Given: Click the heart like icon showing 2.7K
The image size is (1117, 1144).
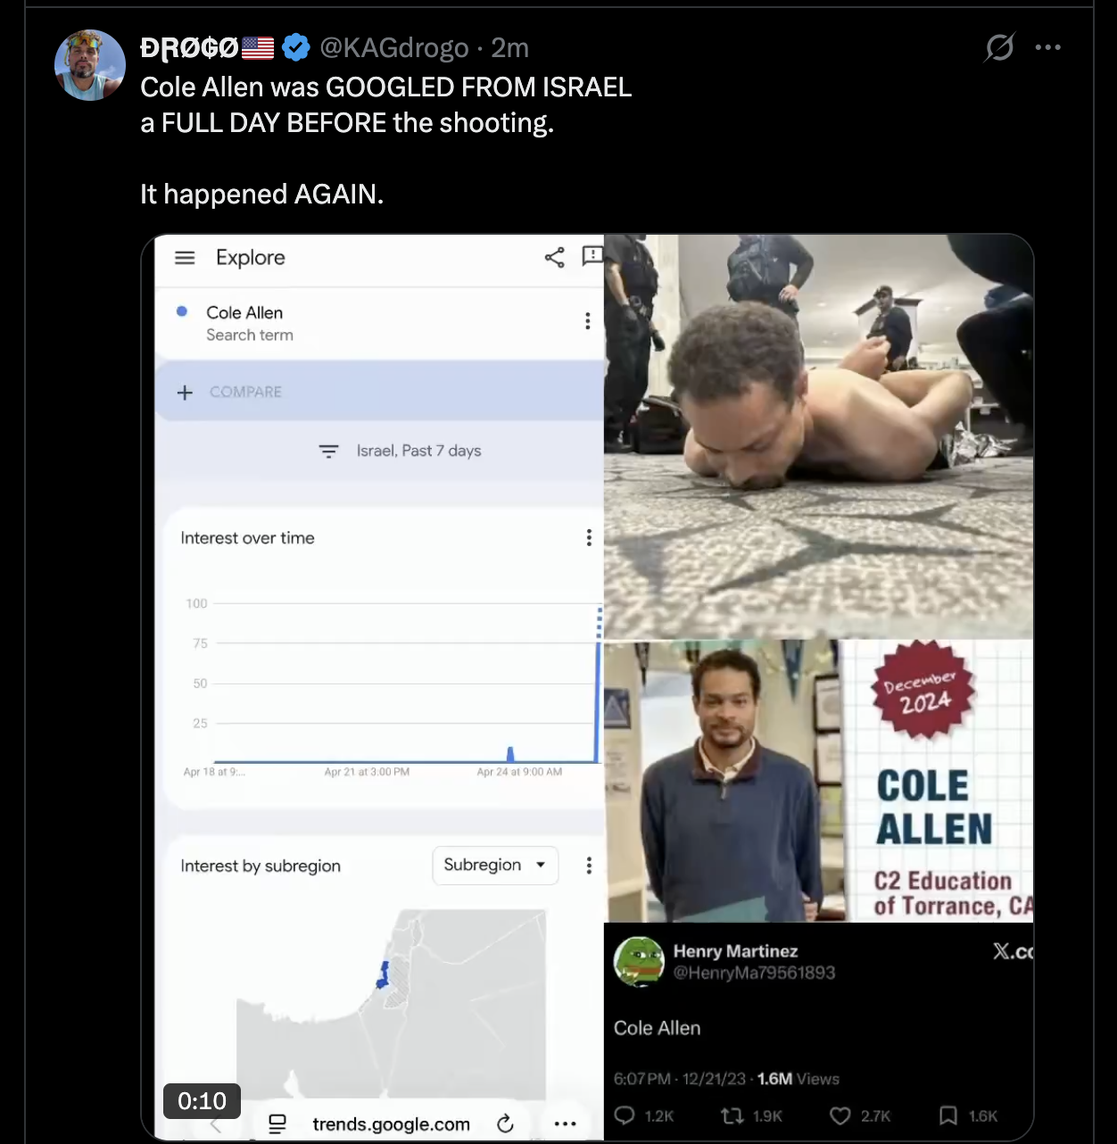Looking at the screenshot, I should coord(840,1115).
